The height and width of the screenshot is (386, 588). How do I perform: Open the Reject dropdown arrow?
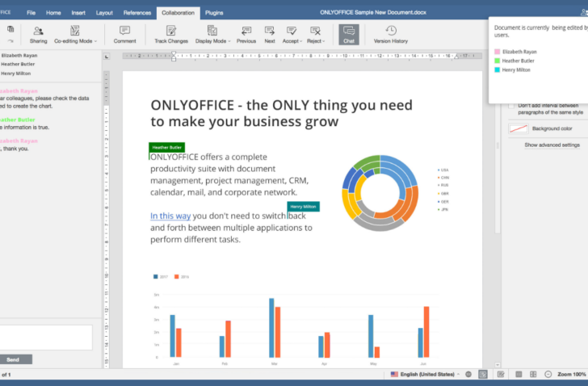point(324,41)
